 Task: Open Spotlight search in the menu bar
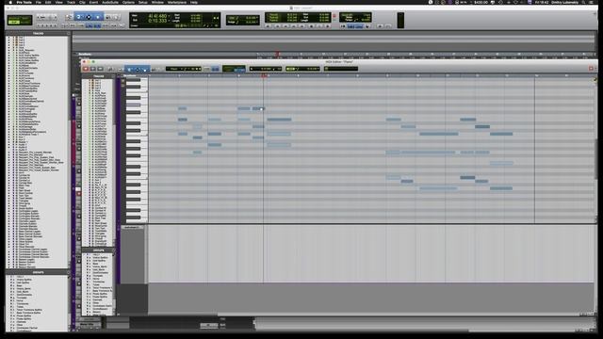tap(584, 2)
